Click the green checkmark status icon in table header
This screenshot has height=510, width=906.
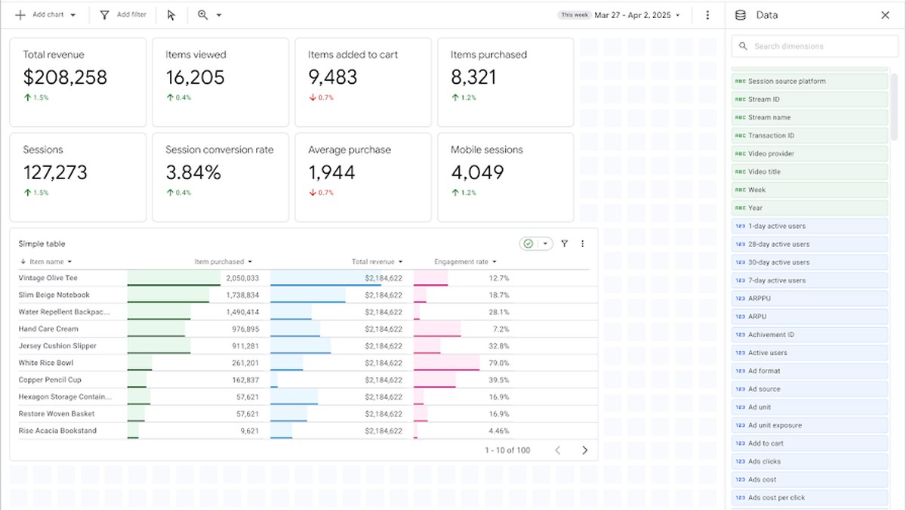pos(528,244)
